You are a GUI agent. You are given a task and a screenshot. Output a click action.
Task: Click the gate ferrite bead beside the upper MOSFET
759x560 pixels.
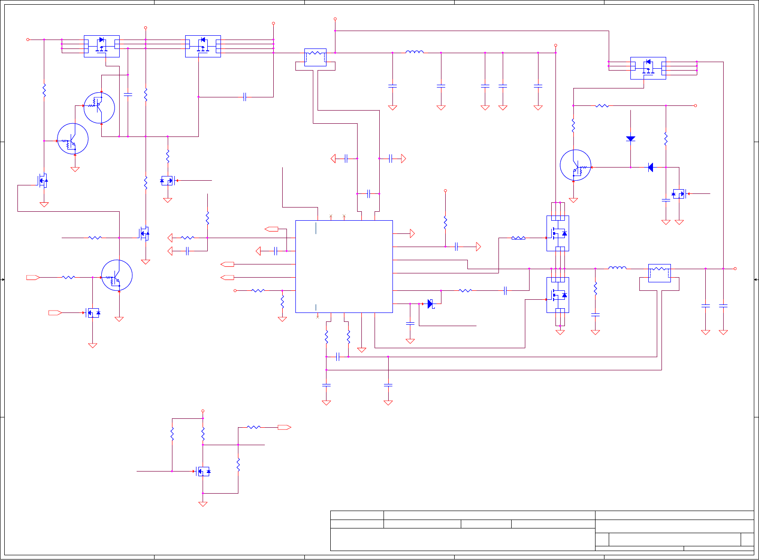point(518,238)
